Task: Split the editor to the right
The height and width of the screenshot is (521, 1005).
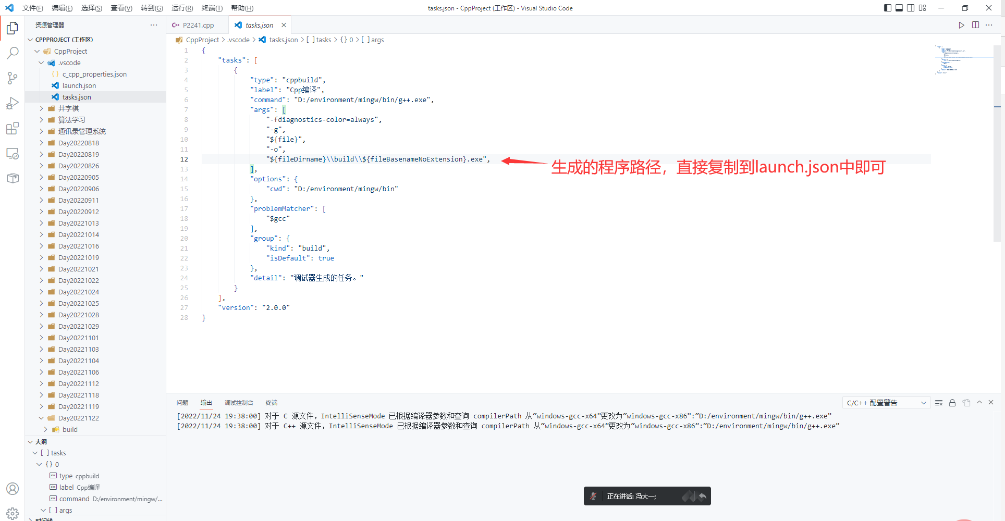Action: (975, 25)
